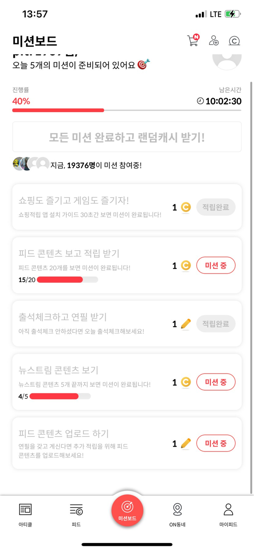The image size is (254, 551).
Task: Tap 적립완료 on the attendance check mission
Action: 216,324
